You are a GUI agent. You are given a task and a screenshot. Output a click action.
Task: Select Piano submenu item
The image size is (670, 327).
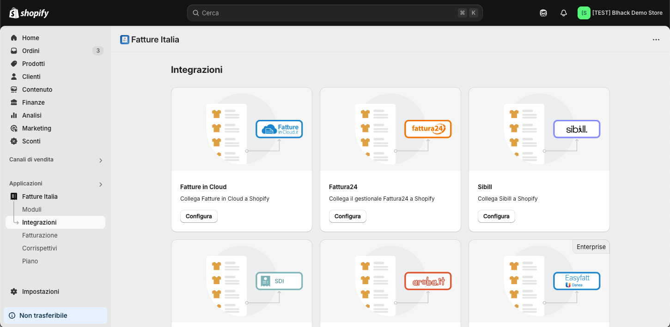pos(55,261)
